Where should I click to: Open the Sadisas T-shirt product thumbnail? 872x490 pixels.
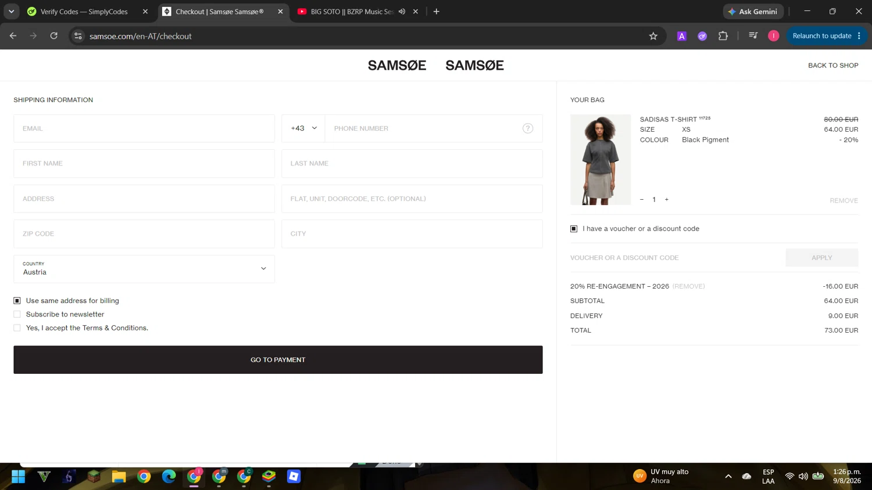click(x=601, y=160)
